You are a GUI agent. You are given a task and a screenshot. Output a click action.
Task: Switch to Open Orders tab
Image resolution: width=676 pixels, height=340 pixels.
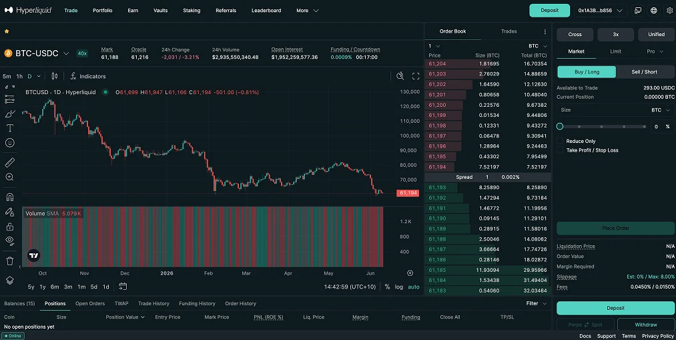click(x=90, y=303)
